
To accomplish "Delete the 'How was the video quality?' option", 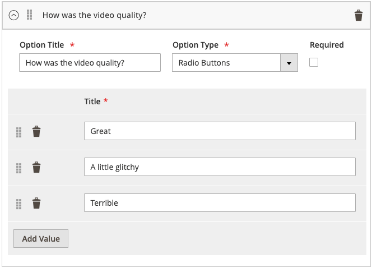I will point(359,16).
